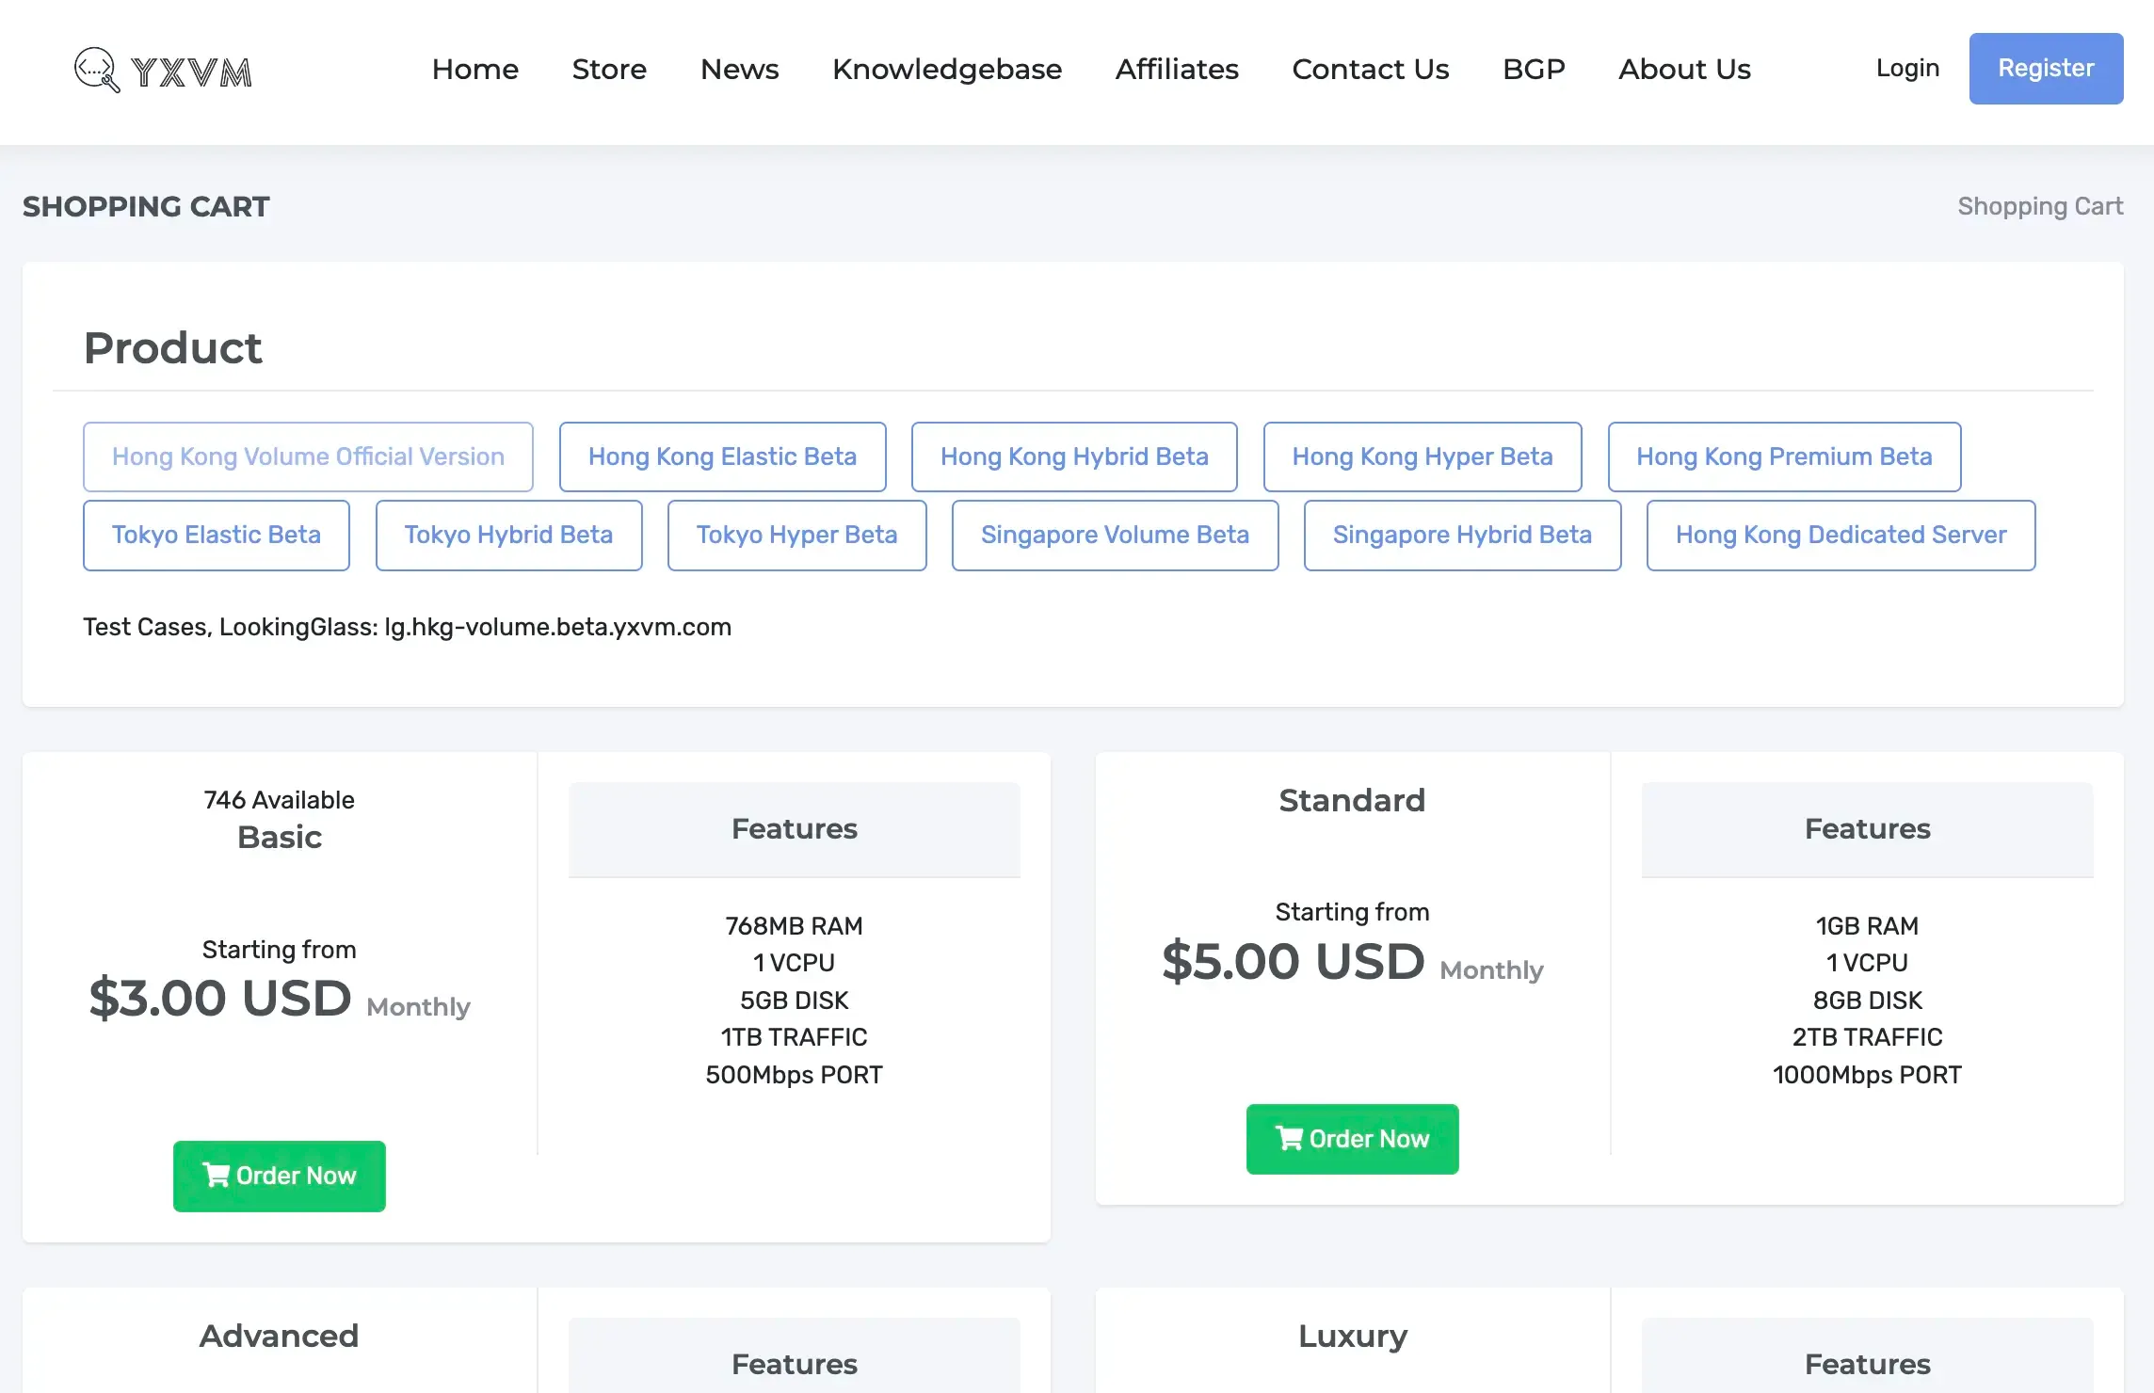Click cart icon on Standard Order Now
Image resolution: width=2154 pixels, height=1393 pixels.
tap(1289, 1138)
